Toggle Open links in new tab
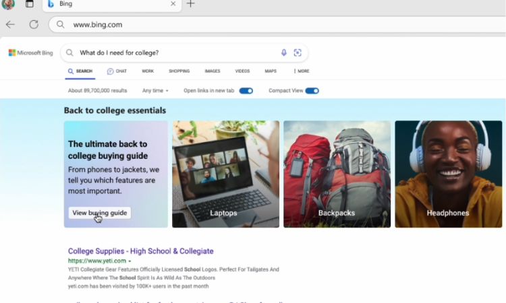506x303 pixels. 246,91
